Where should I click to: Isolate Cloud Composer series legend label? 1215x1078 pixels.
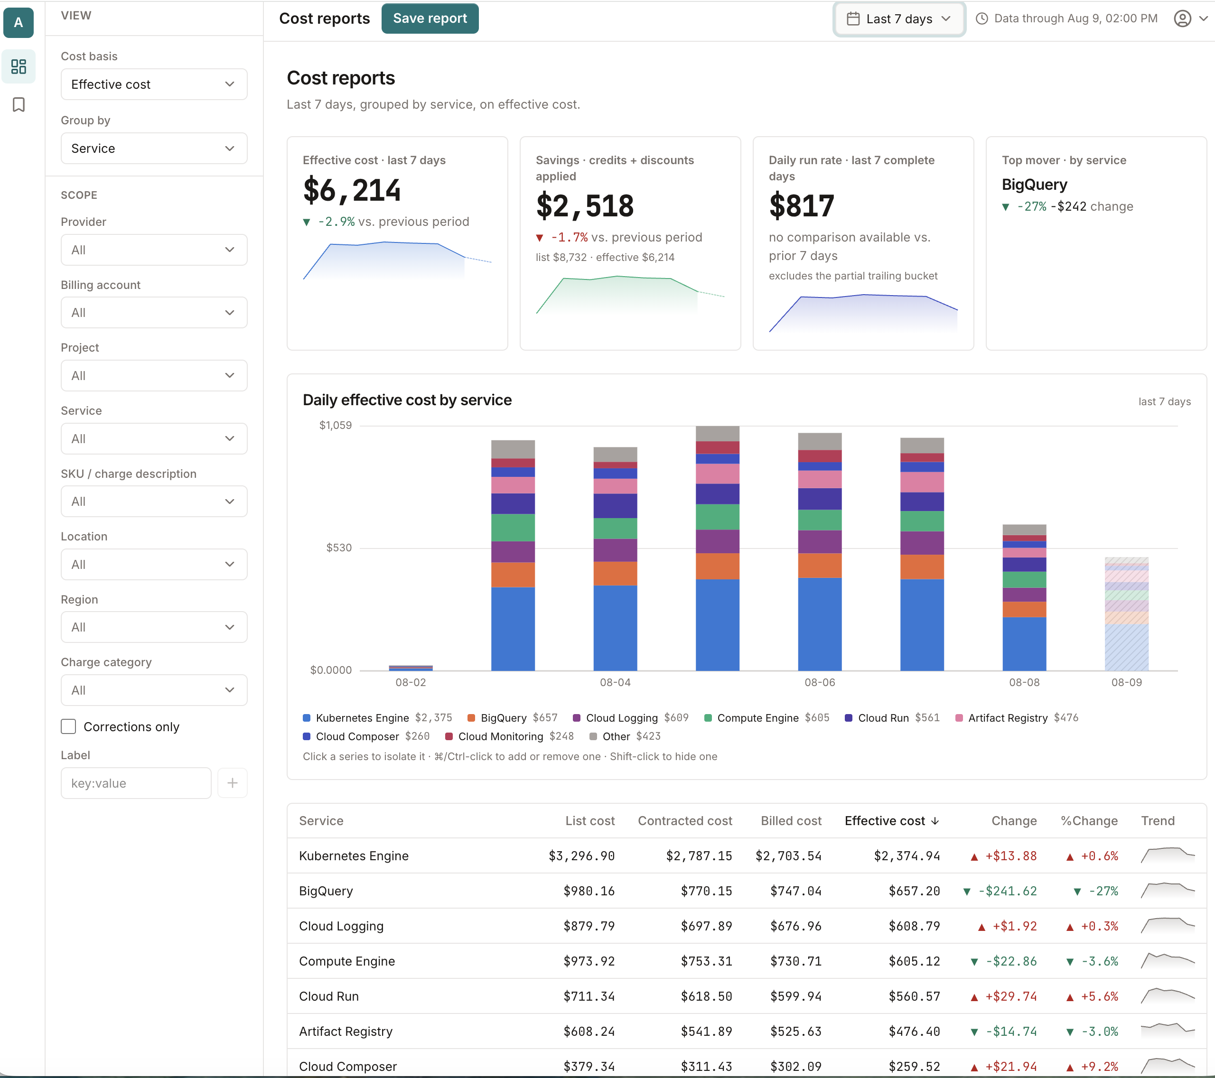[357, 736]
